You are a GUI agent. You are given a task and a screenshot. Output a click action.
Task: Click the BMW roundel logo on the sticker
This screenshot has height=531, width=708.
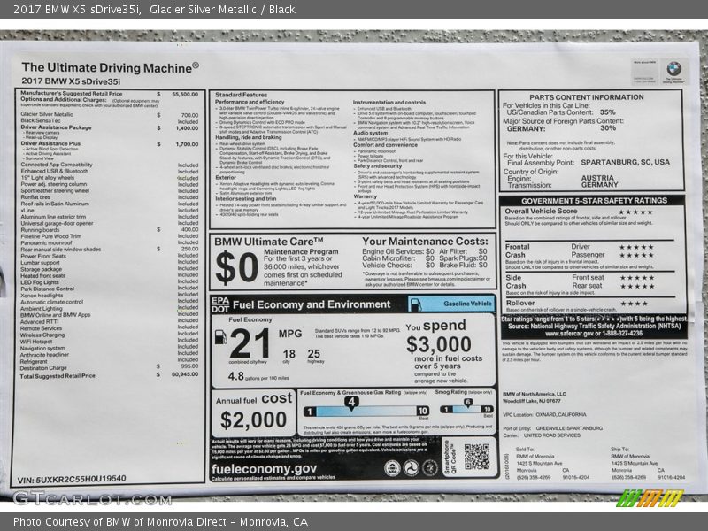pos(673,69)
